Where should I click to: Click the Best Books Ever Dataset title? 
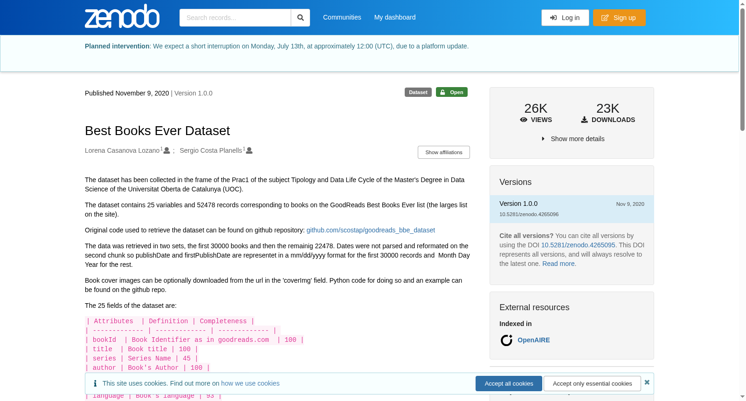pos(157,131)
